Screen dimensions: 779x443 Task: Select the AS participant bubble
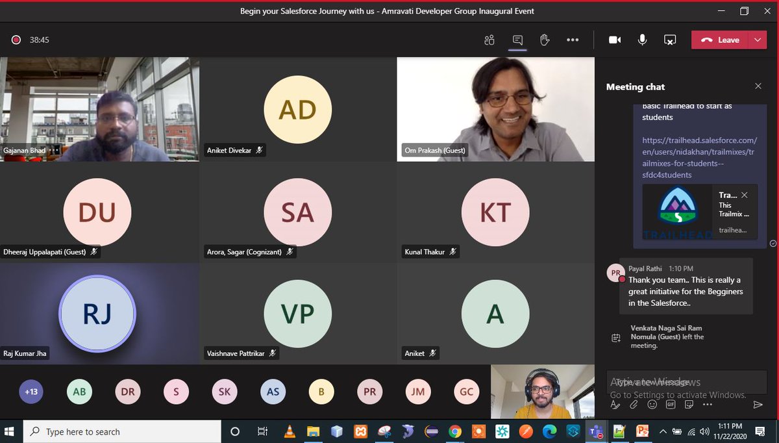[273, 392]
